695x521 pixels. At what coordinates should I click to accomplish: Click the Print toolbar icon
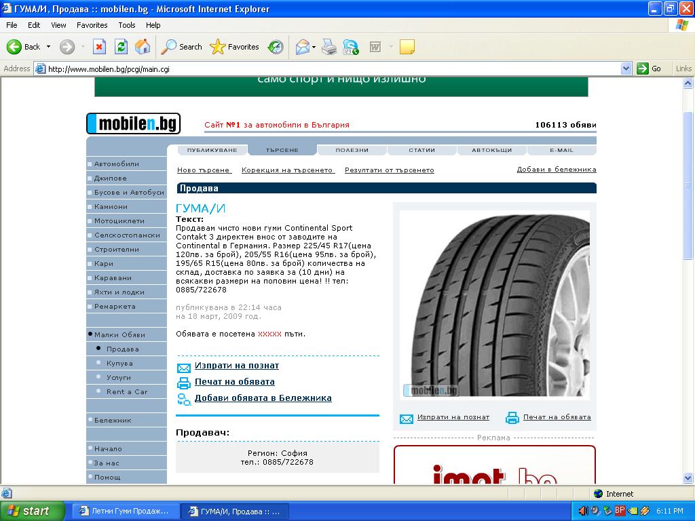pyautogui.click(x=329, y=47)
